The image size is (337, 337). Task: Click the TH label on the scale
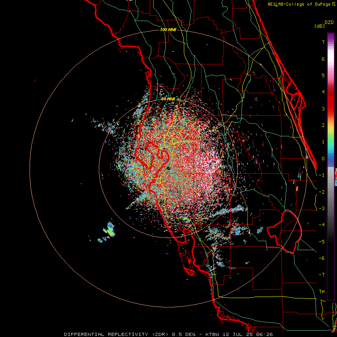[322, 292]
